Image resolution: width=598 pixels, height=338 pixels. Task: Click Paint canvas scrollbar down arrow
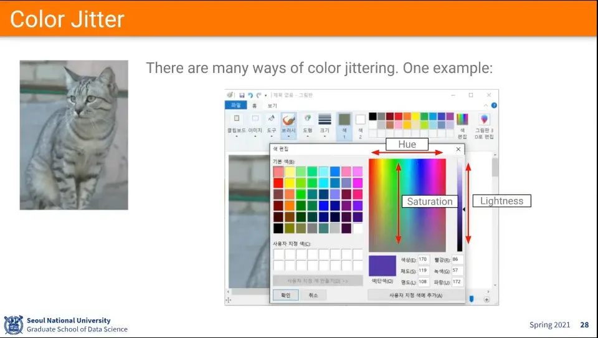(x=495, y=285)
